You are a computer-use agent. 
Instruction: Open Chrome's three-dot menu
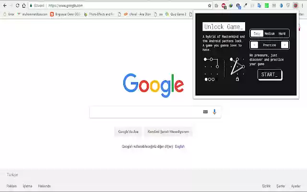click(303, 6)
